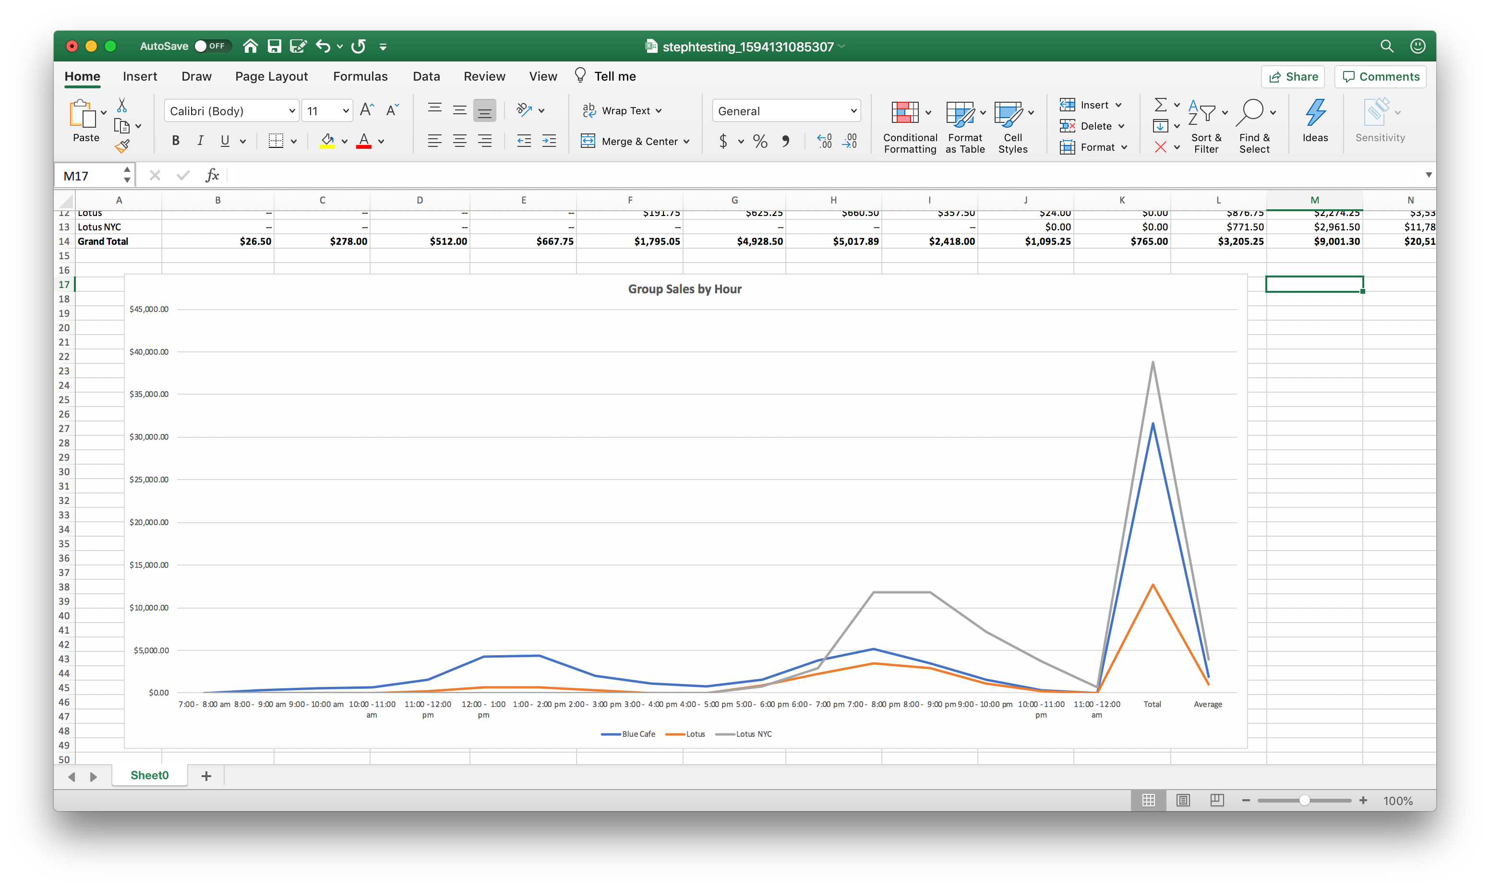
Task: Open the font name dropdown
Action: coord(291,111)
